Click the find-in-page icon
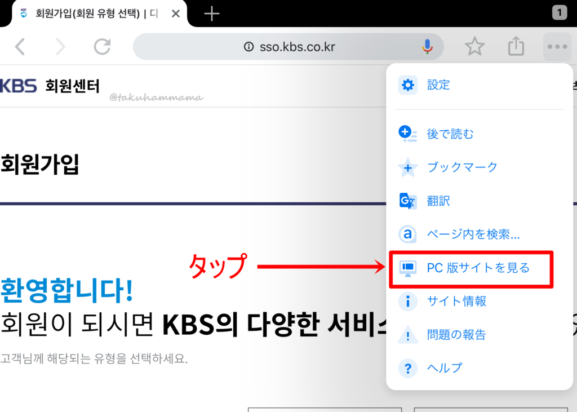Image resolution: width=577 pixels, height=412 pixels. (408, 234)
